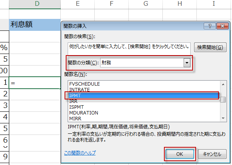
Task: Click the cell showing % in left column
Action: (4, 48)
